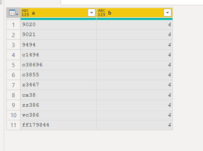Select row number 4

click(x=13, y=55)
